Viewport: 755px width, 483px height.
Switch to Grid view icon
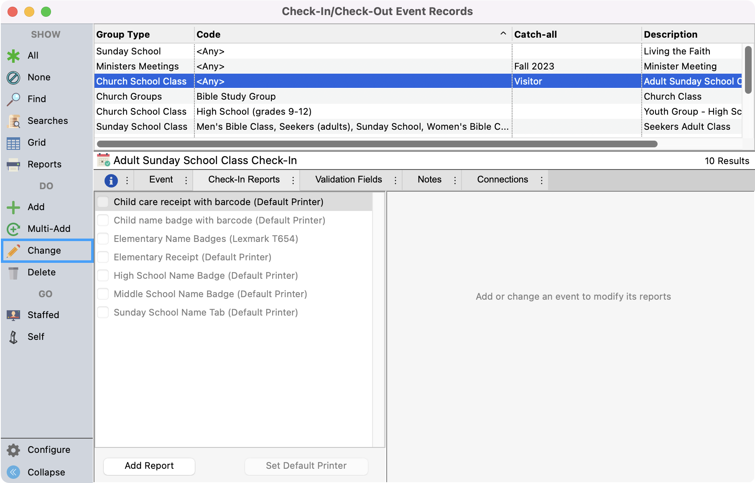tap(13, 142)
